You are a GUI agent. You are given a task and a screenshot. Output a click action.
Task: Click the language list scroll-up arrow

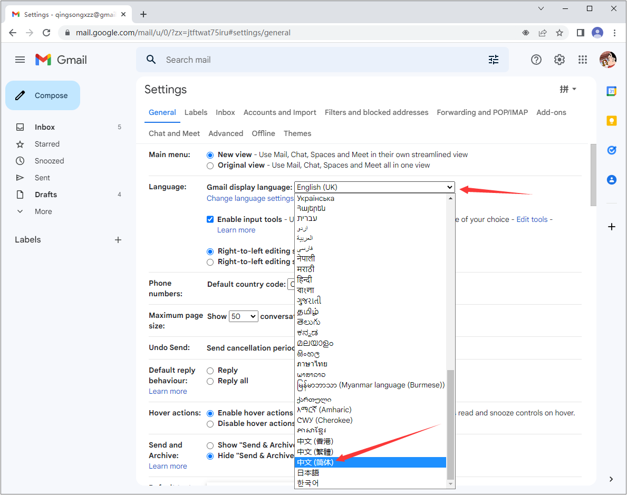tap(450, 198)
